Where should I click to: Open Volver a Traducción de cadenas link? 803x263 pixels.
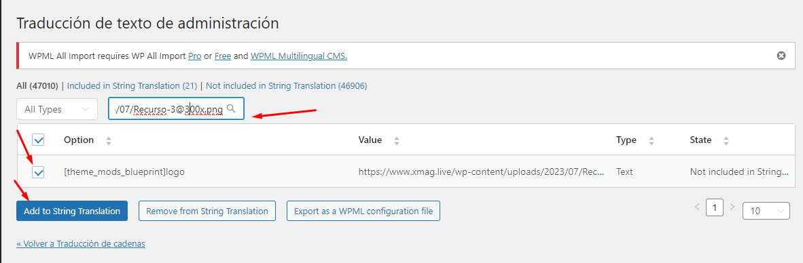81,243
